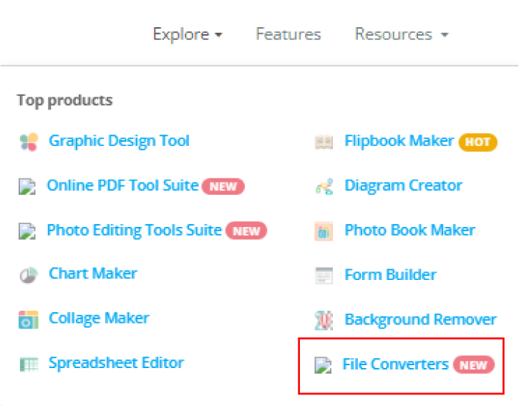Click the Form Builder icon
Screen dimensions: 519x406
tap(324, 276)
